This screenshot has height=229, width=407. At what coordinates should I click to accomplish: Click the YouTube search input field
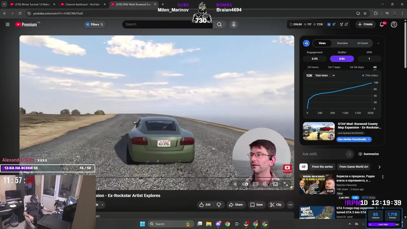[x=168, y=24]
